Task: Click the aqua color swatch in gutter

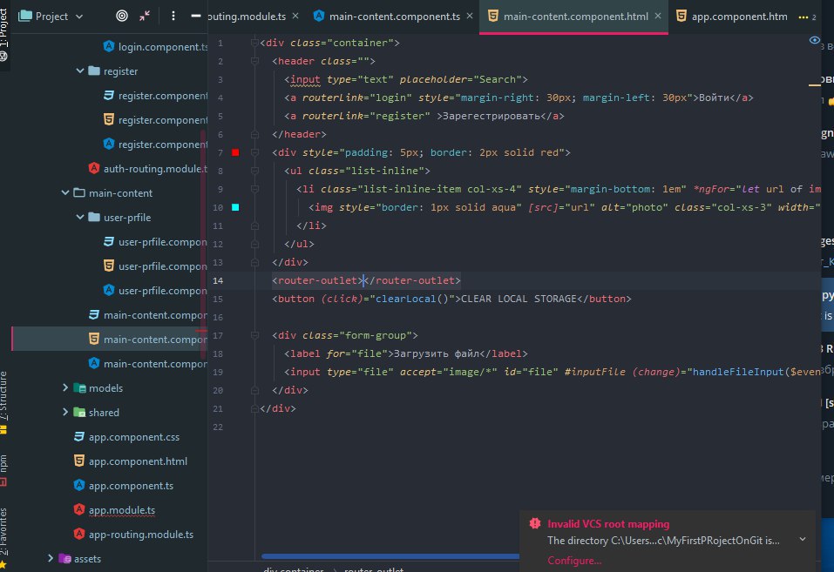Action: point(235,207)
